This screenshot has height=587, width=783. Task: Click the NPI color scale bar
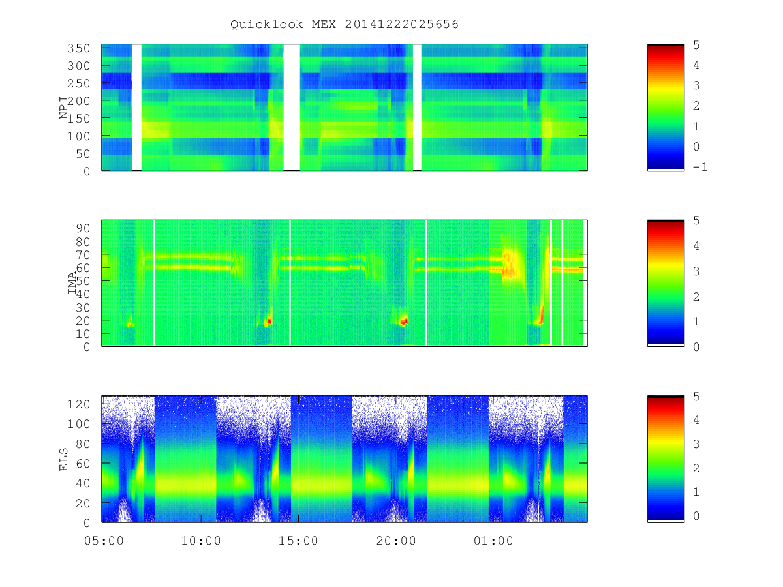pyautogui.click(x=666, y=108)
